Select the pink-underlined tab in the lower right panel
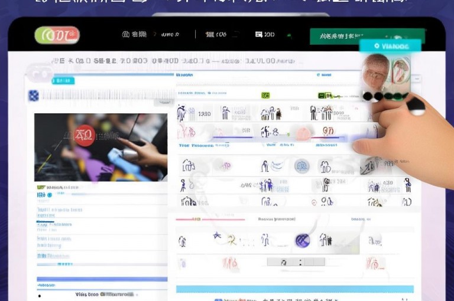Image resolution: width=454 pixels, height=301 pixels. (x=210, y=220)
